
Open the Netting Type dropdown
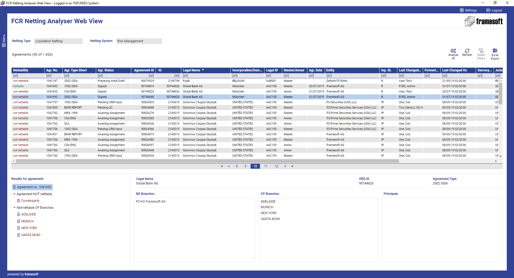[x=58, y=41]
